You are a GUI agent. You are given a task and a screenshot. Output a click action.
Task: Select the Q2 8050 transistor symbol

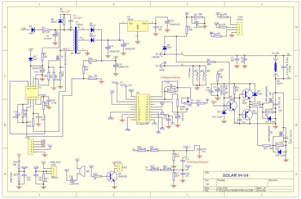pyautogui.click(x=232, y=106)
